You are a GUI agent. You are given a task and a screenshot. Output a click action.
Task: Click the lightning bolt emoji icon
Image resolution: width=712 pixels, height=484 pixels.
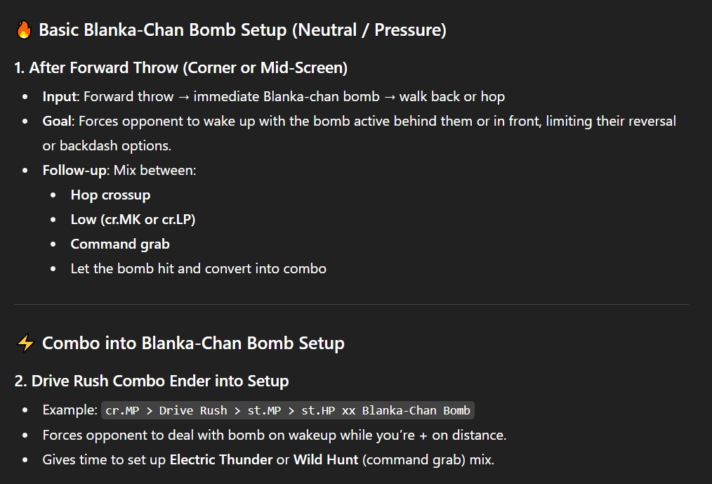[x=25, y=343]
